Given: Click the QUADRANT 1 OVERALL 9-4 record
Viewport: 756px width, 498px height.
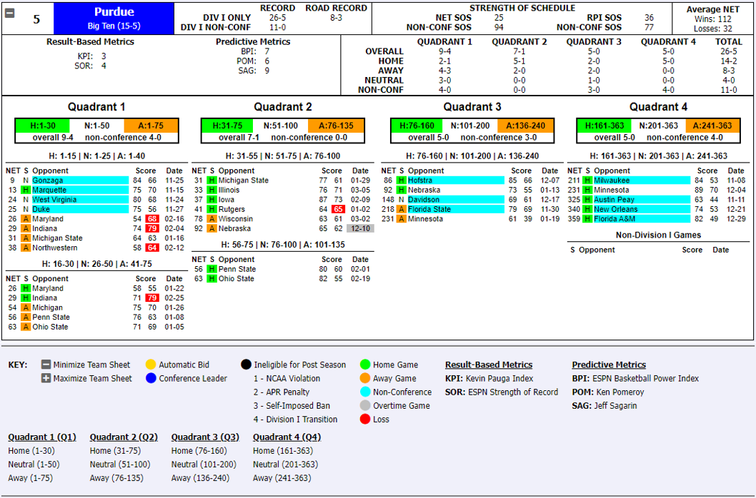Looking at the screenshot, I should [x=444, y=51].
